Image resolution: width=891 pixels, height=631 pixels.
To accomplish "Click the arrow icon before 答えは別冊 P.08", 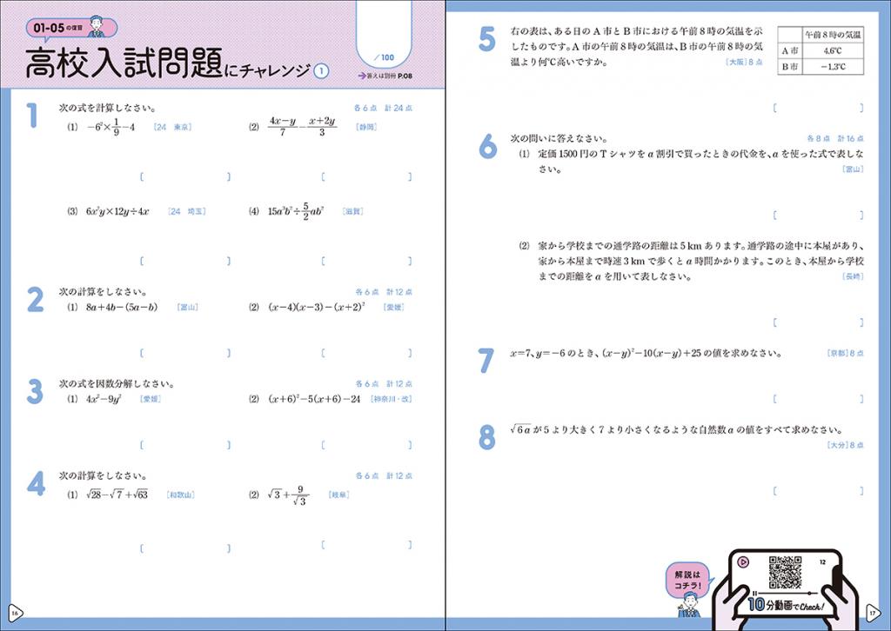I will coord(364,76).
